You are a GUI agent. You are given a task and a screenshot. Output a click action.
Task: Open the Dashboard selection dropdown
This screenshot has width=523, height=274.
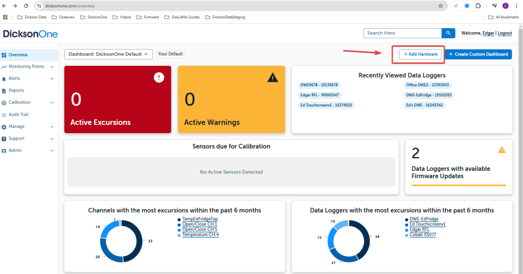(108, 54)
